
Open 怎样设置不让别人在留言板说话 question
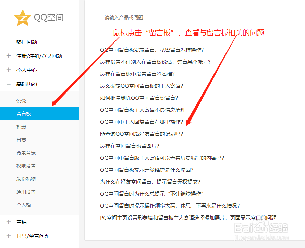pos(155,62)
